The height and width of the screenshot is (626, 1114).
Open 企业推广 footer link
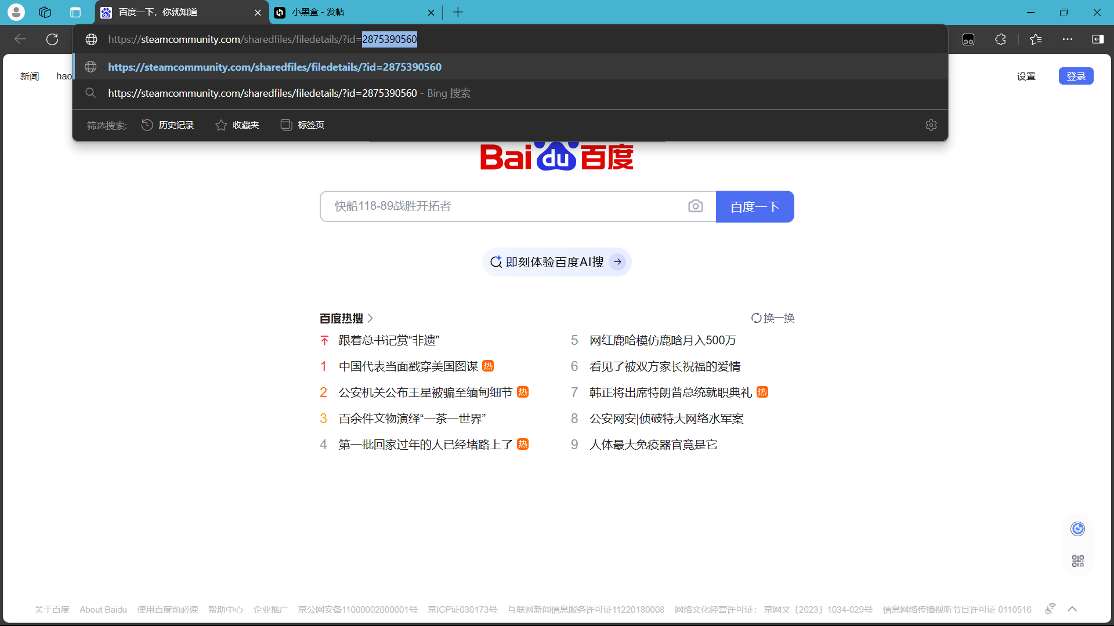tap(270, 610)
